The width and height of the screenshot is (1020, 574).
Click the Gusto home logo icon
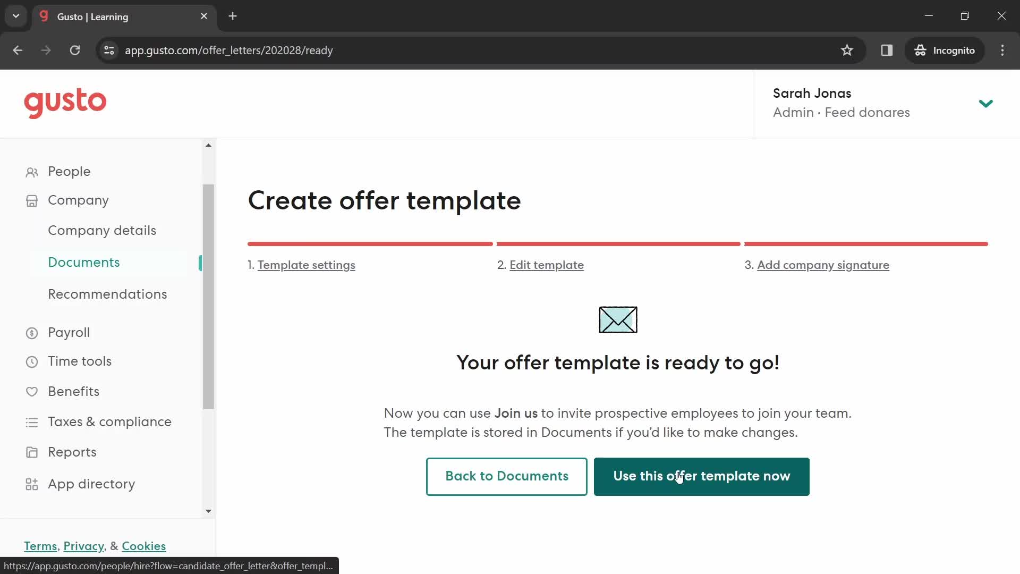click(65, 103)
